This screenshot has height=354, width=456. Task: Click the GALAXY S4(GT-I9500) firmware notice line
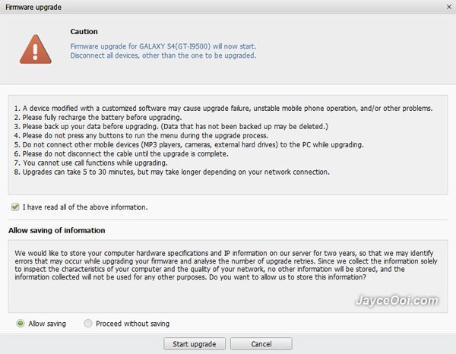[x=163, y=46]
